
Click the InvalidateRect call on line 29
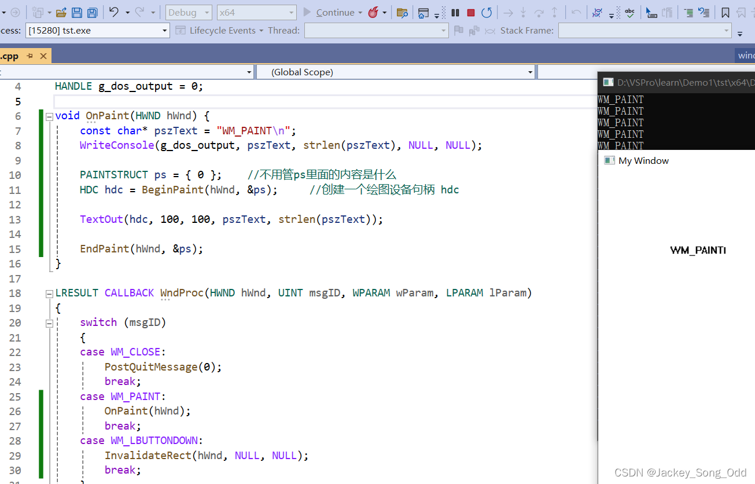click(207, 456)
